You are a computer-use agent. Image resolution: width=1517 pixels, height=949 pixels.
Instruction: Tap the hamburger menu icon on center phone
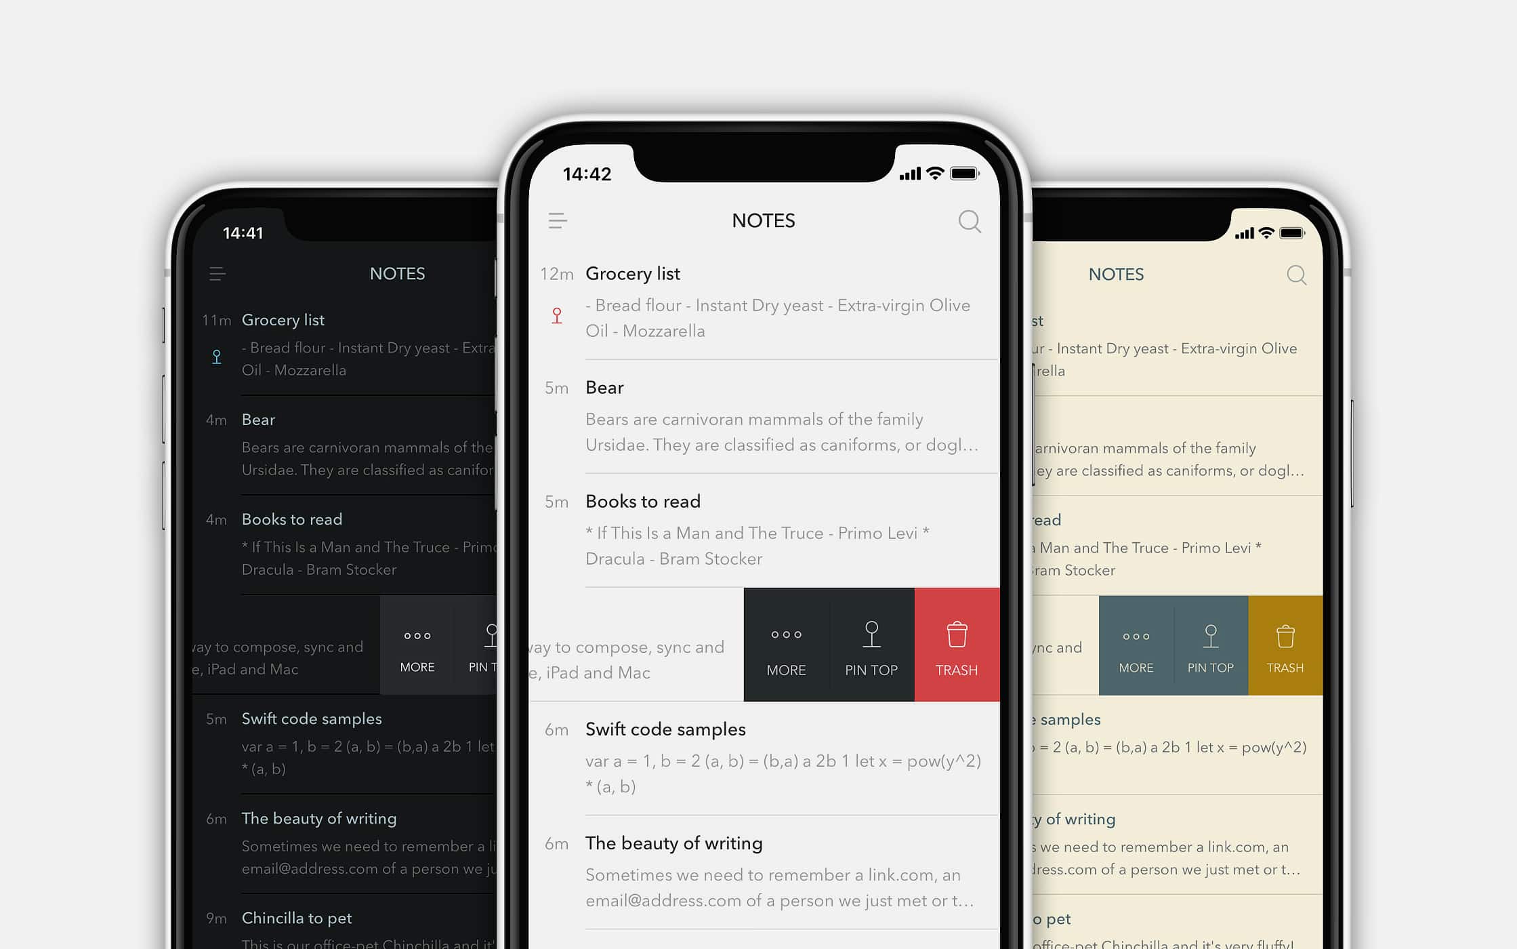(x=558, y=221)
